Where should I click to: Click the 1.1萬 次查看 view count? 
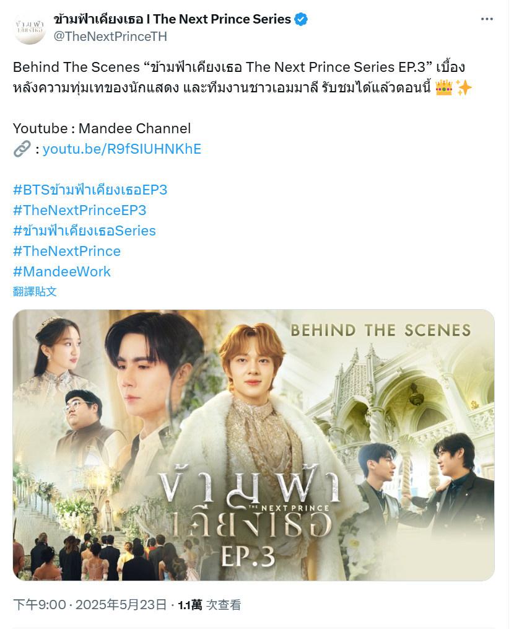209,605
